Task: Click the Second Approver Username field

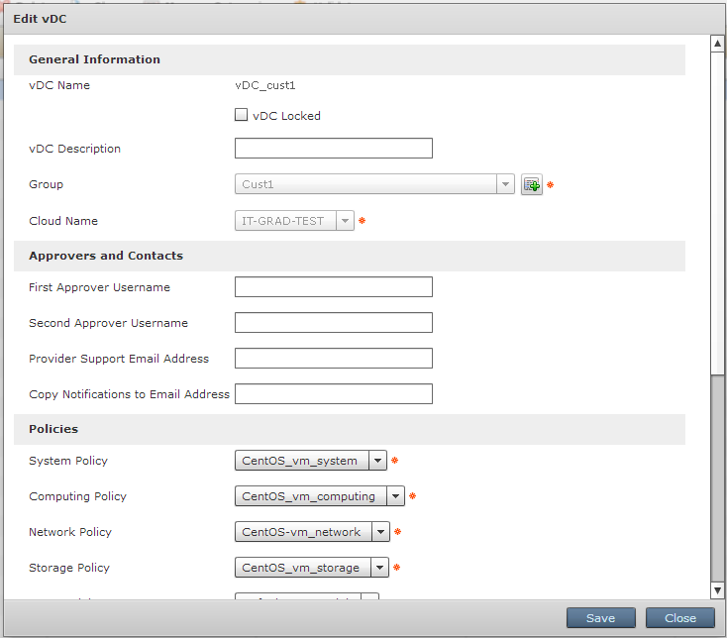Action: point(333,323)
